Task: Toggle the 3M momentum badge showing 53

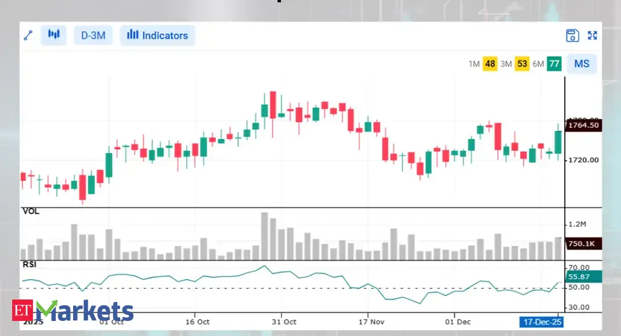Action: (522, 64)
